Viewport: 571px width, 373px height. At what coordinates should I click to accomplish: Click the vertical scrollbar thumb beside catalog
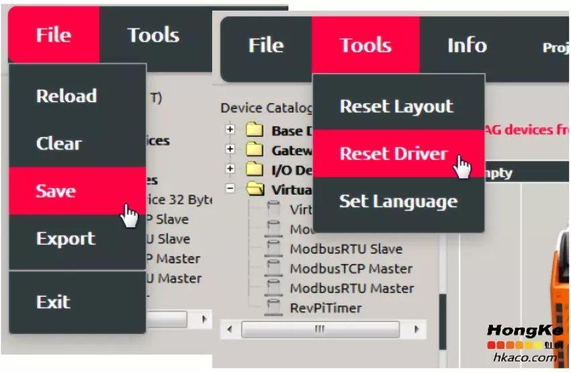[443, 323]
